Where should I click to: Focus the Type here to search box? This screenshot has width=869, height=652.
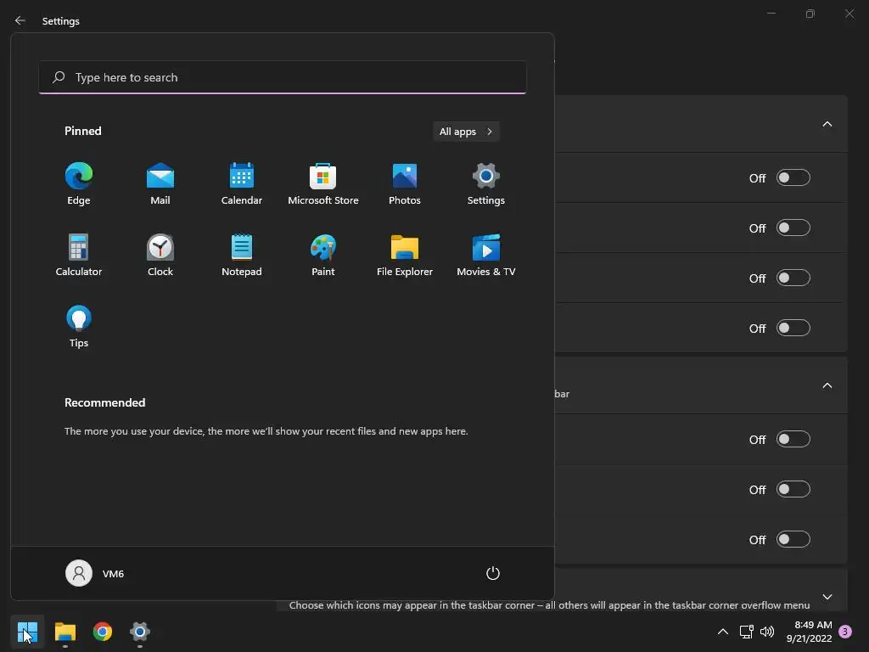click(x=283, y=77)
